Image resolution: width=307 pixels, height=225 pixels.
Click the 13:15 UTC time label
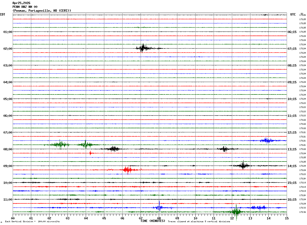(292, 149)
